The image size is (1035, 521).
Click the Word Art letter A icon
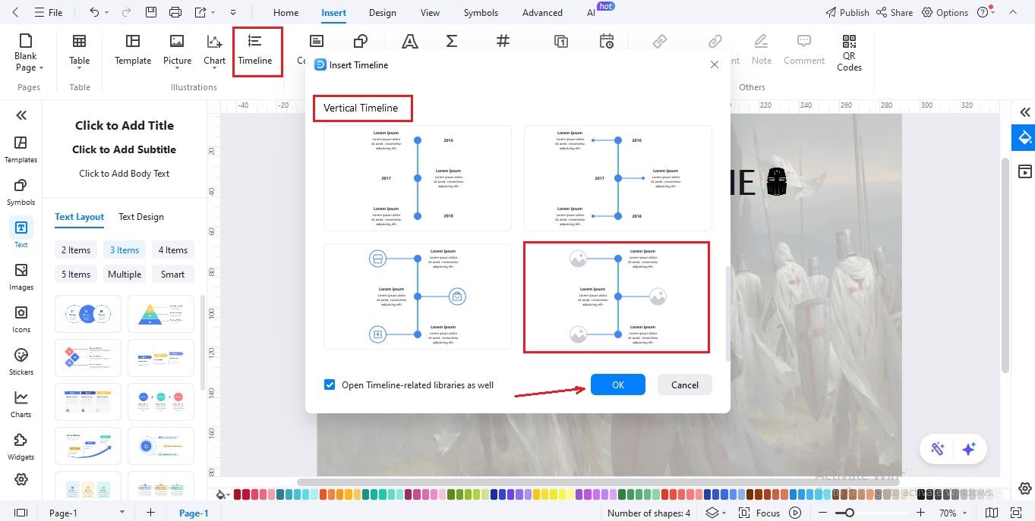coord(410,41)
